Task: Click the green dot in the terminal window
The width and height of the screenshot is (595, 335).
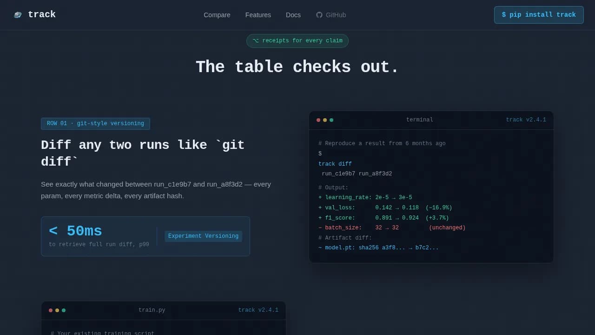Action: [x=331, y=120]
